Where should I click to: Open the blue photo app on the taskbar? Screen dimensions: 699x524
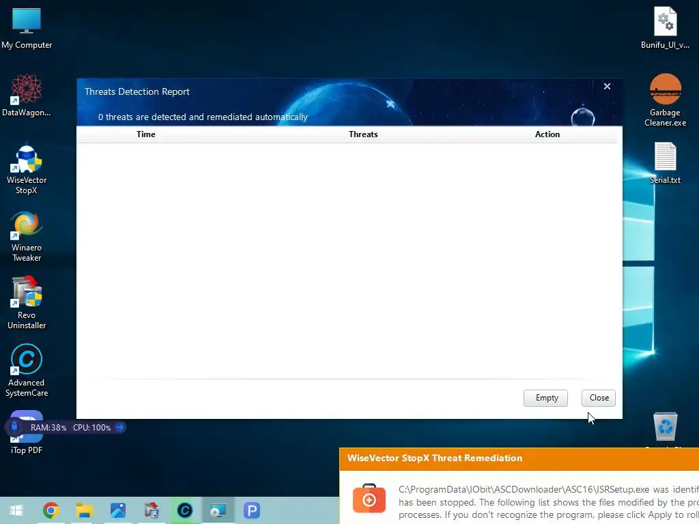pos(117,510)
